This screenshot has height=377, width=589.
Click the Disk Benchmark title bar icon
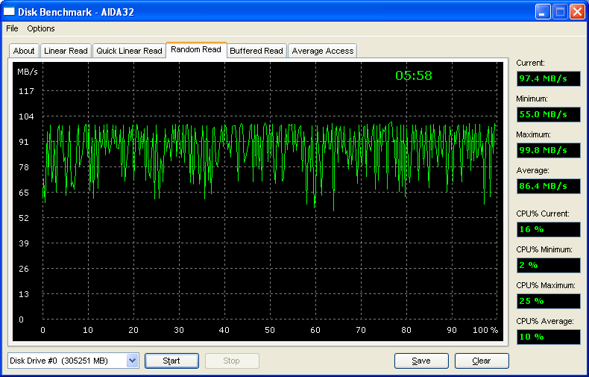pyautogui.click(x=9, y=12)
